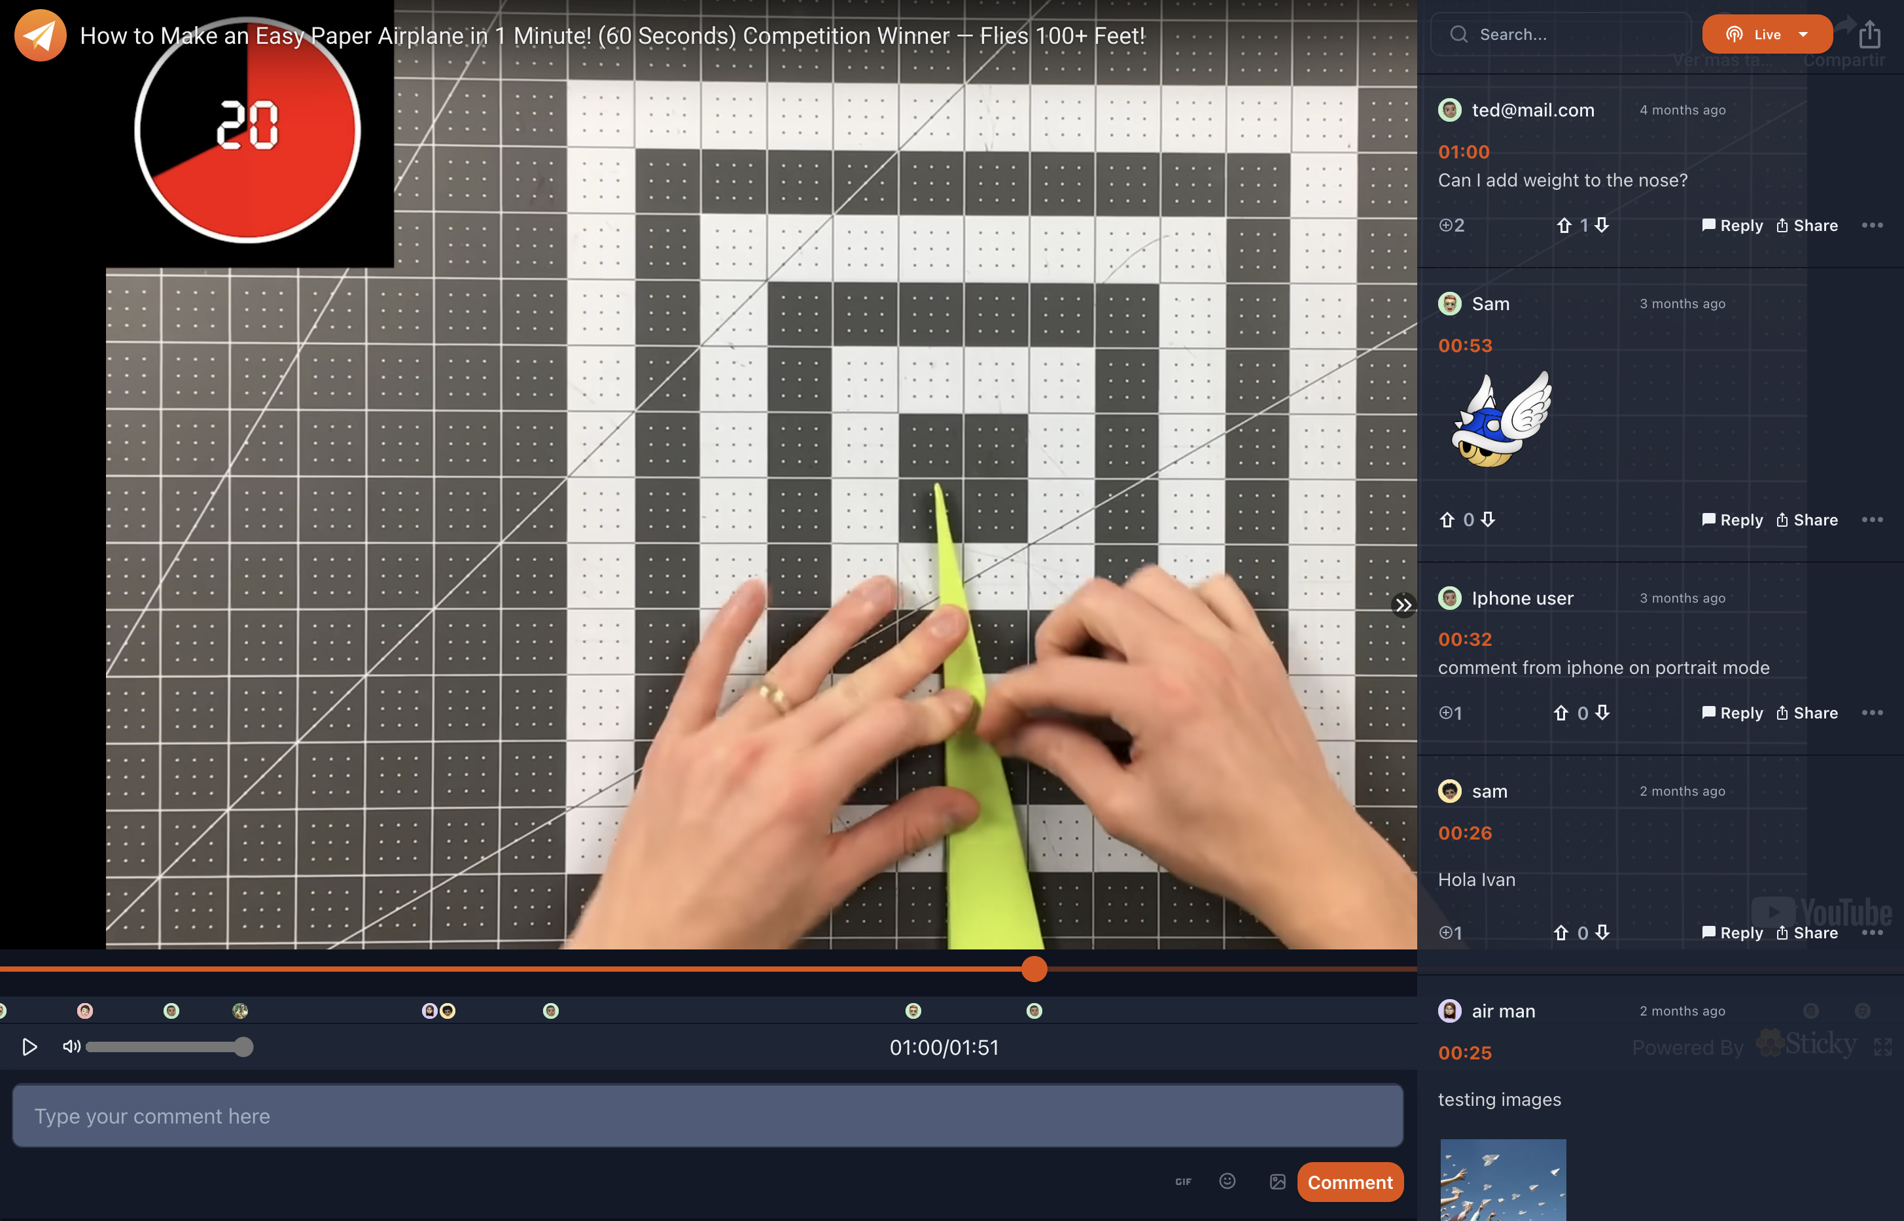This screenshot has width=1904, height=1221.
Task: Open the emoji picker icon
Action: pyautogui.click(x=1227, y=1181)
